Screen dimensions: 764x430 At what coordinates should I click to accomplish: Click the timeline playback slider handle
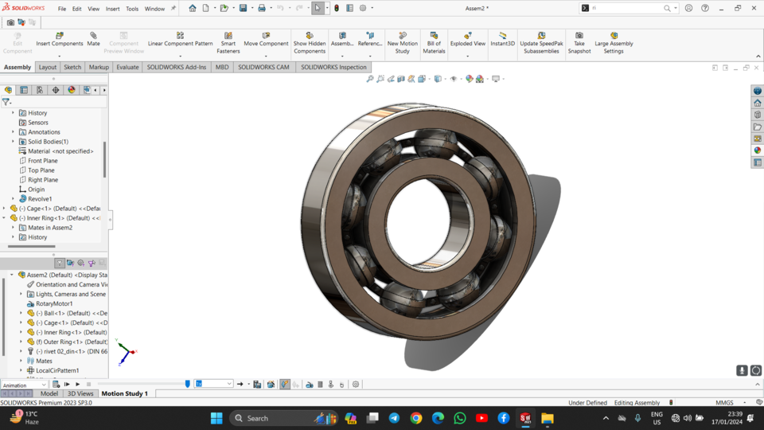pos(188,384)
